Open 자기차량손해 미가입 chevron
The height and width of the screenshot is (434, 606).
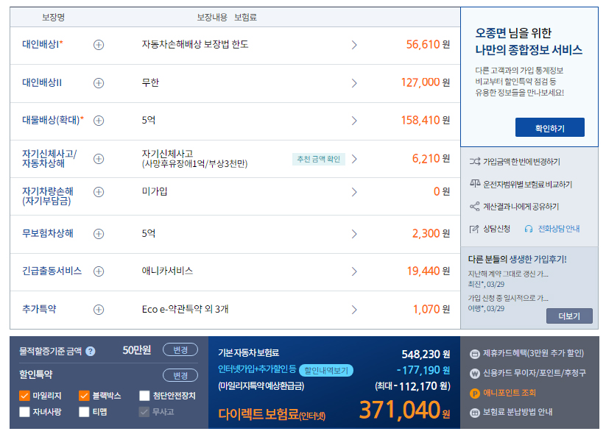(354, 192)
